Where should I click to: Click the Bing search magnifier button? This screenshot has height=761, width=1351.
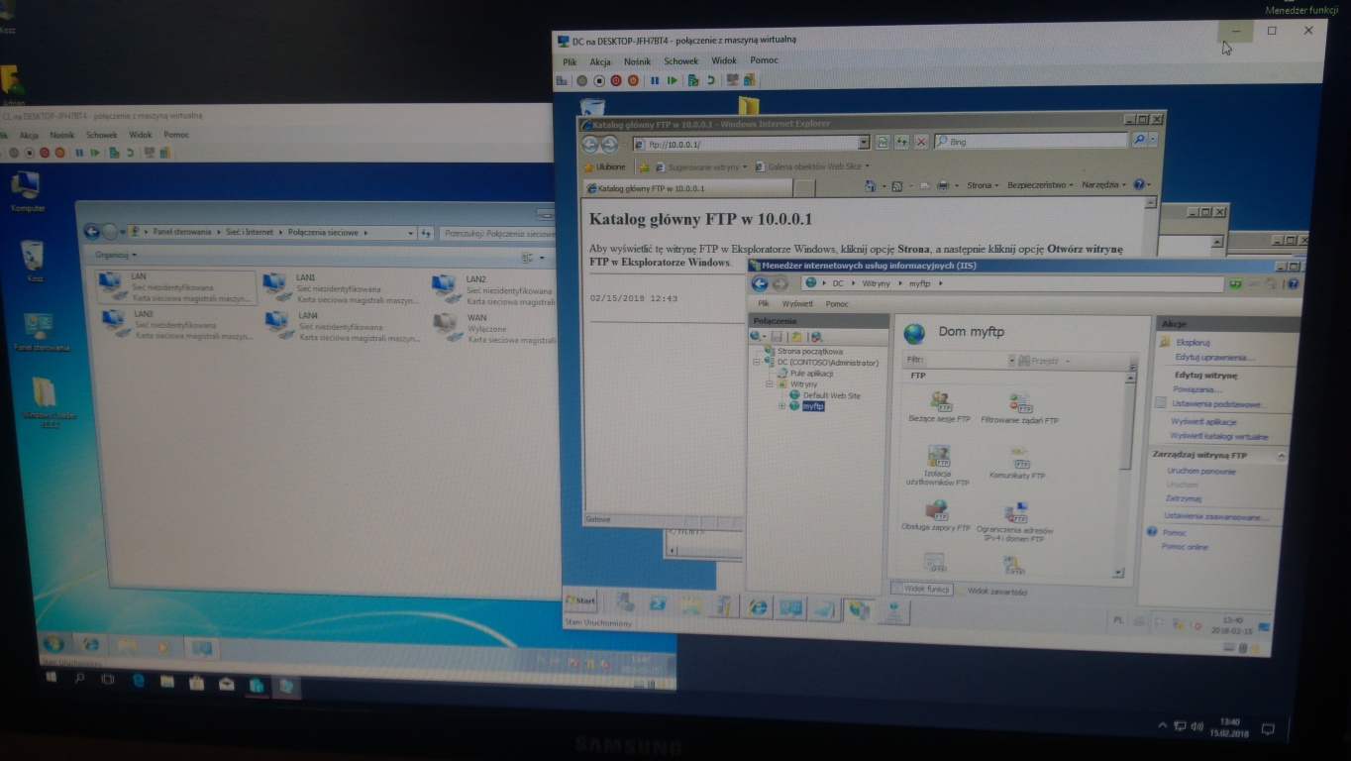pyautogui.click(x=1139, y=141)
